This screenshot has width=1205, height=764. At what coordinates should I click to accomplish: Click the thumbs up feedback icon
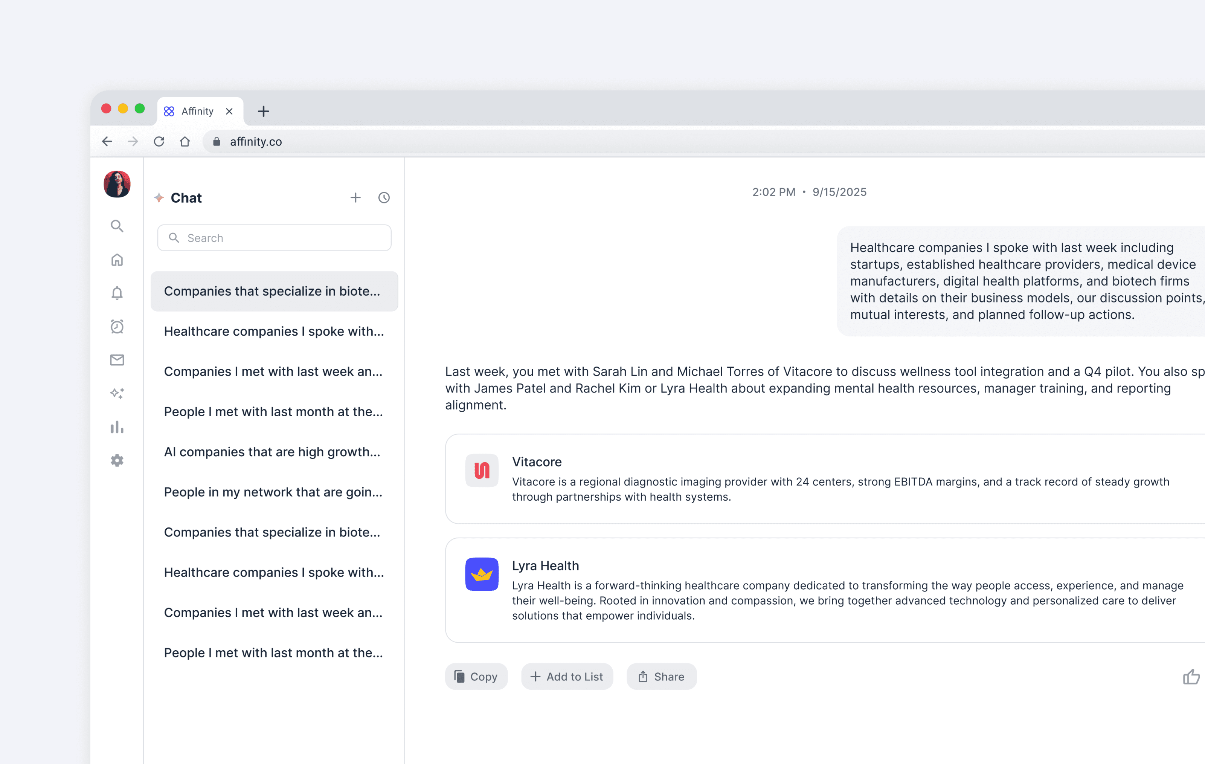click(1190, 677)
